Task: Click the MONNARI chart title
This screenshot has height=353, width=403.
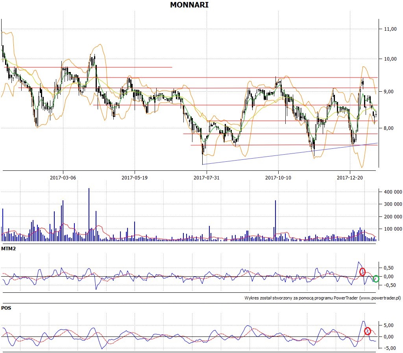Action: pyautogui.click(x=189, y=5)
